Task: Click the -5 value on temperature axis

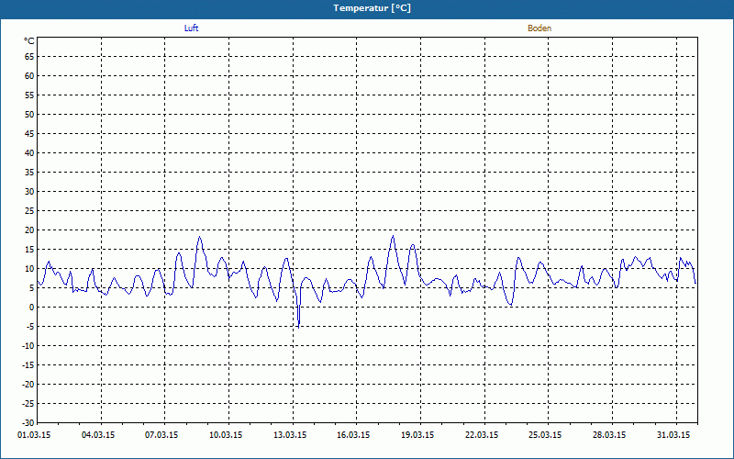Action: pyautogui.click(x=30, y=327)
